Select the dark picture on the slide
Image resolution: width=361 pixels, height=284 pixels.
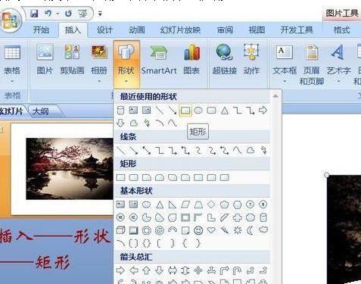pyautogui.click(x=344, y=229)
